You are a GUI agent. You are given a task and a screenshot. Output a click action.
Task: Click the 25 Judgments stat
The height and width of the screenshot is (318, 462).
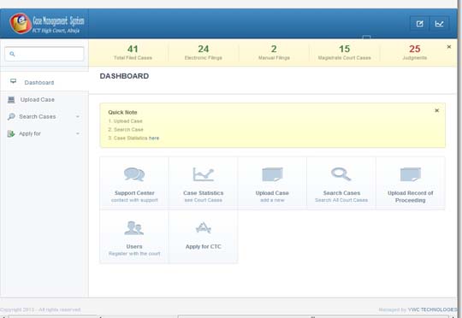[x=415, y=52]
